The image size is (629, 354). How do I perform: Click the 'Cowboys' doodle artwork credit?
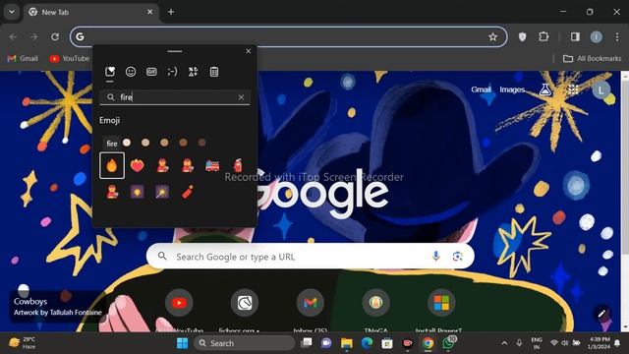click(x=58, y=307)
